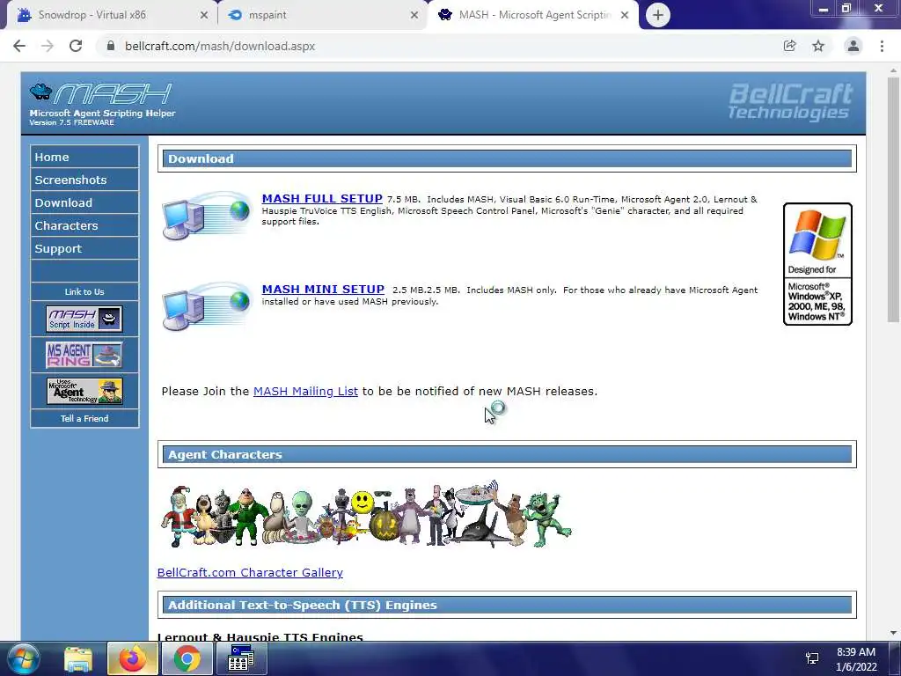Go back using the browser back arrow
The width and height of the screenshot is (901, 676).
coord(19,46)
